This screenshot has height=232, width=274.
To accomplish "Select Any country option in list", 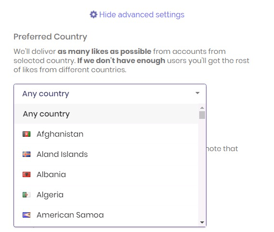I will [x=106, y=114].
